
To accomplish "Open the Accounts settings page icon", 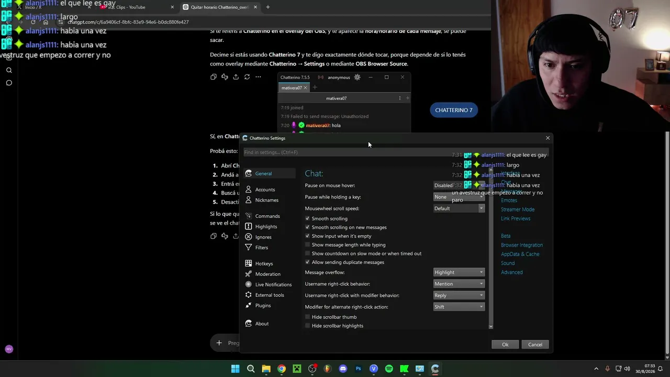I will (249, 190).
